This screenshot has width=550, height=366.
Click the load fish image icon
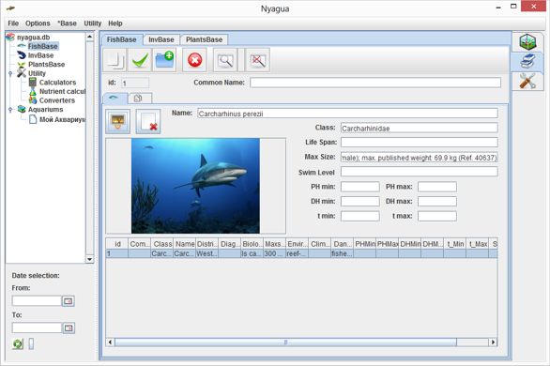pyautogui.click(x=118, y=121)
